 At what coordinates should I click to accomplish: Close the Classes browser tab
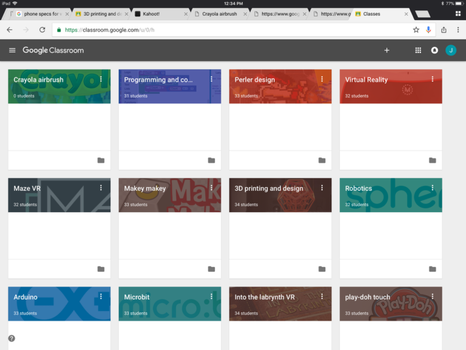coord(407,14)
